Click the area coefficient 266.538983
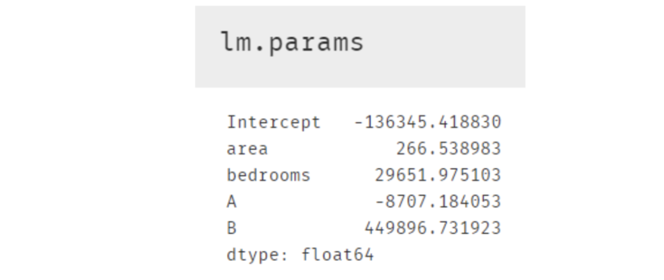This screenshot has width=664, height=280. [448, 149]
